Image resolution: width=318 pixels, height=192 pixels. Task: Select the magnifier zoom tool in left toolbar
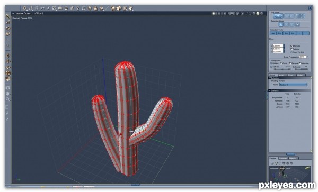(x=8, y=99)
